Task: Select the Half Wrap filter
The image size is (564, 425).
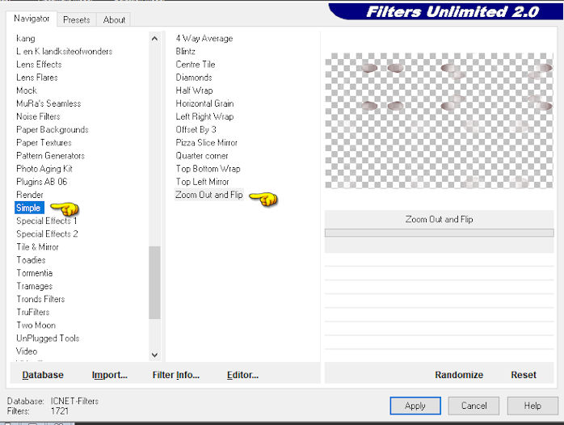Action: 194,90
